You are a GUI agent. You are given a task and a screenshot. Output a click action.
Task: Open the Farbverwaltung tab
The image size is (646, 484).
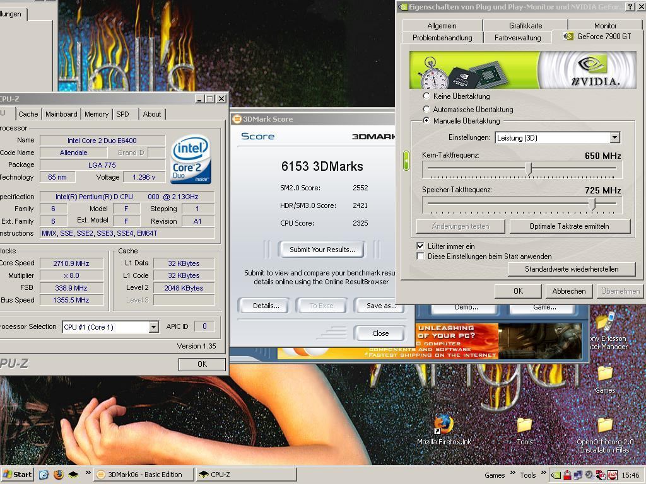517,37
